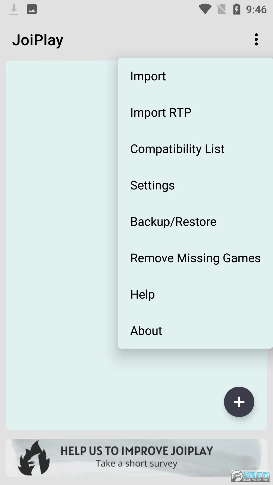The height and width of the screenshot is (485, 273).
Task: Choose Import RTP menu option
Action: 161,113
